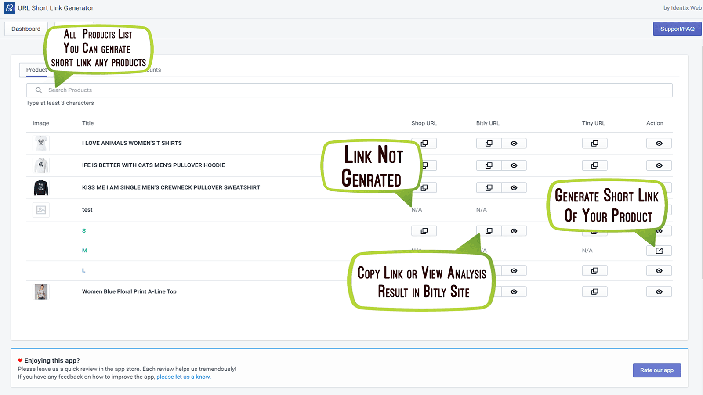Switch to the Products tab
703x395 pixels.
[36, 70]
